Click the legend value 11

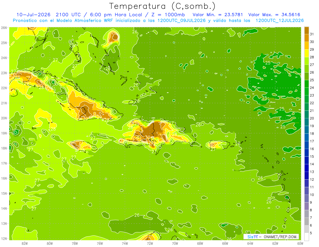click(312, 187)
